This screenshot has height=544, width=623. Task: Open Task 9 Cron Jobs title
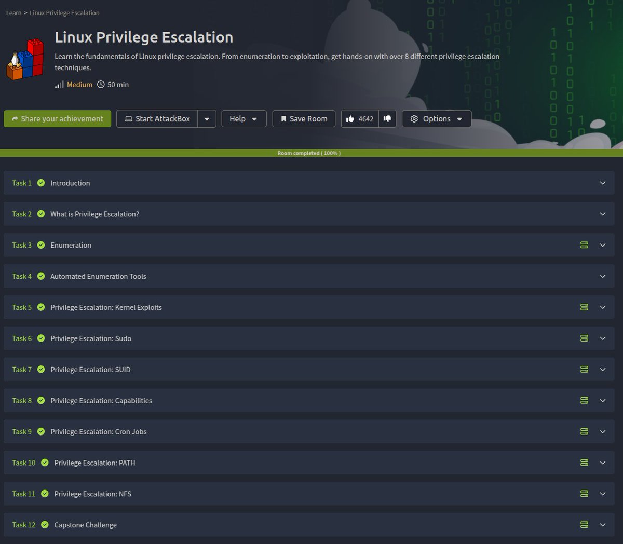[99, 432]
